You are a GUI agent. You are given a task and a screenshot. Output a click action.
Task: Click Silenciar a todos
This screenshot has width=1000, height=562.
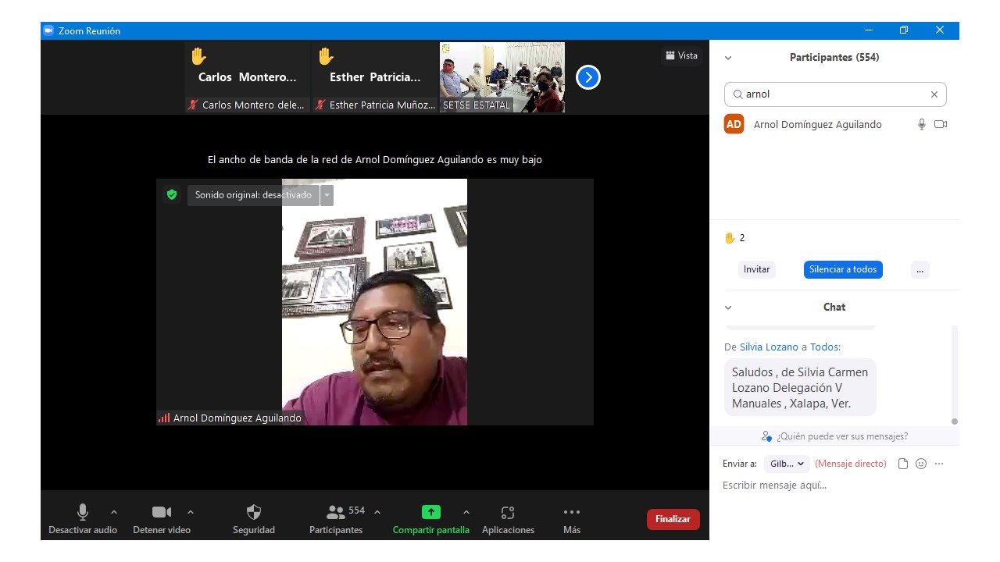[x=843, y=269]
